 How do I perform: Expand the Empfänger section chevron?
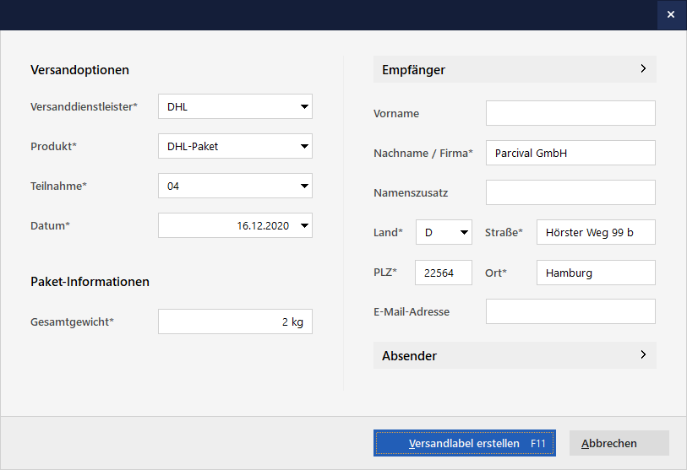point(643,69)
